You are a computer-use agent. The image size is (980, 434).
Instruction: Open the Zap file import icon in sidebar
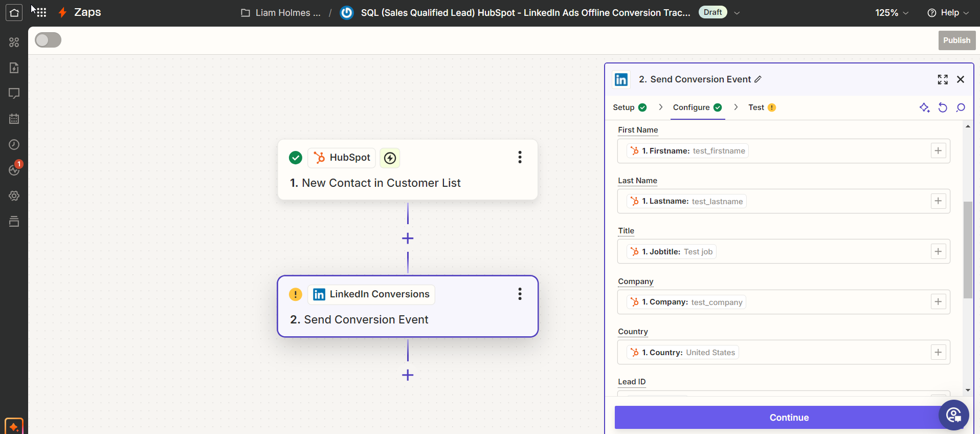point(14,68)
